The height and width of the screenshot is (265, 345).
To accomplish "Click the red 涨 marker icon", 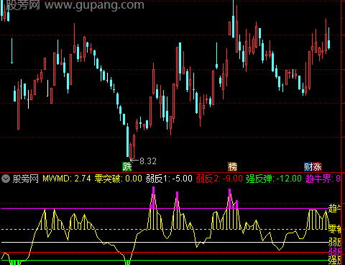I will click(317, 166).
